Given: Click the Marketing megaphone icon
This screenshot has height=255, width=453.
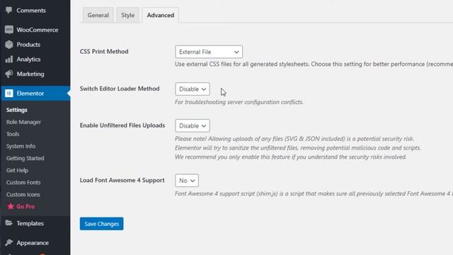Looking at the screenshot, I should coord(9,74).
